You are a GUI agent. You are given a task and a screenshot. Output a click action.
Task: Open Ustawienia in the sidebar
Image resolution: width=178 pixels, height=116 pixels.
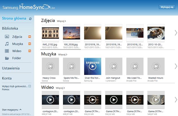11,68
